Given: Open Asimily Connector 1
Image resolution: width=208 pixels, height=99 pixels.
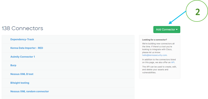Looking at the screenshot, I should [23, 57].
